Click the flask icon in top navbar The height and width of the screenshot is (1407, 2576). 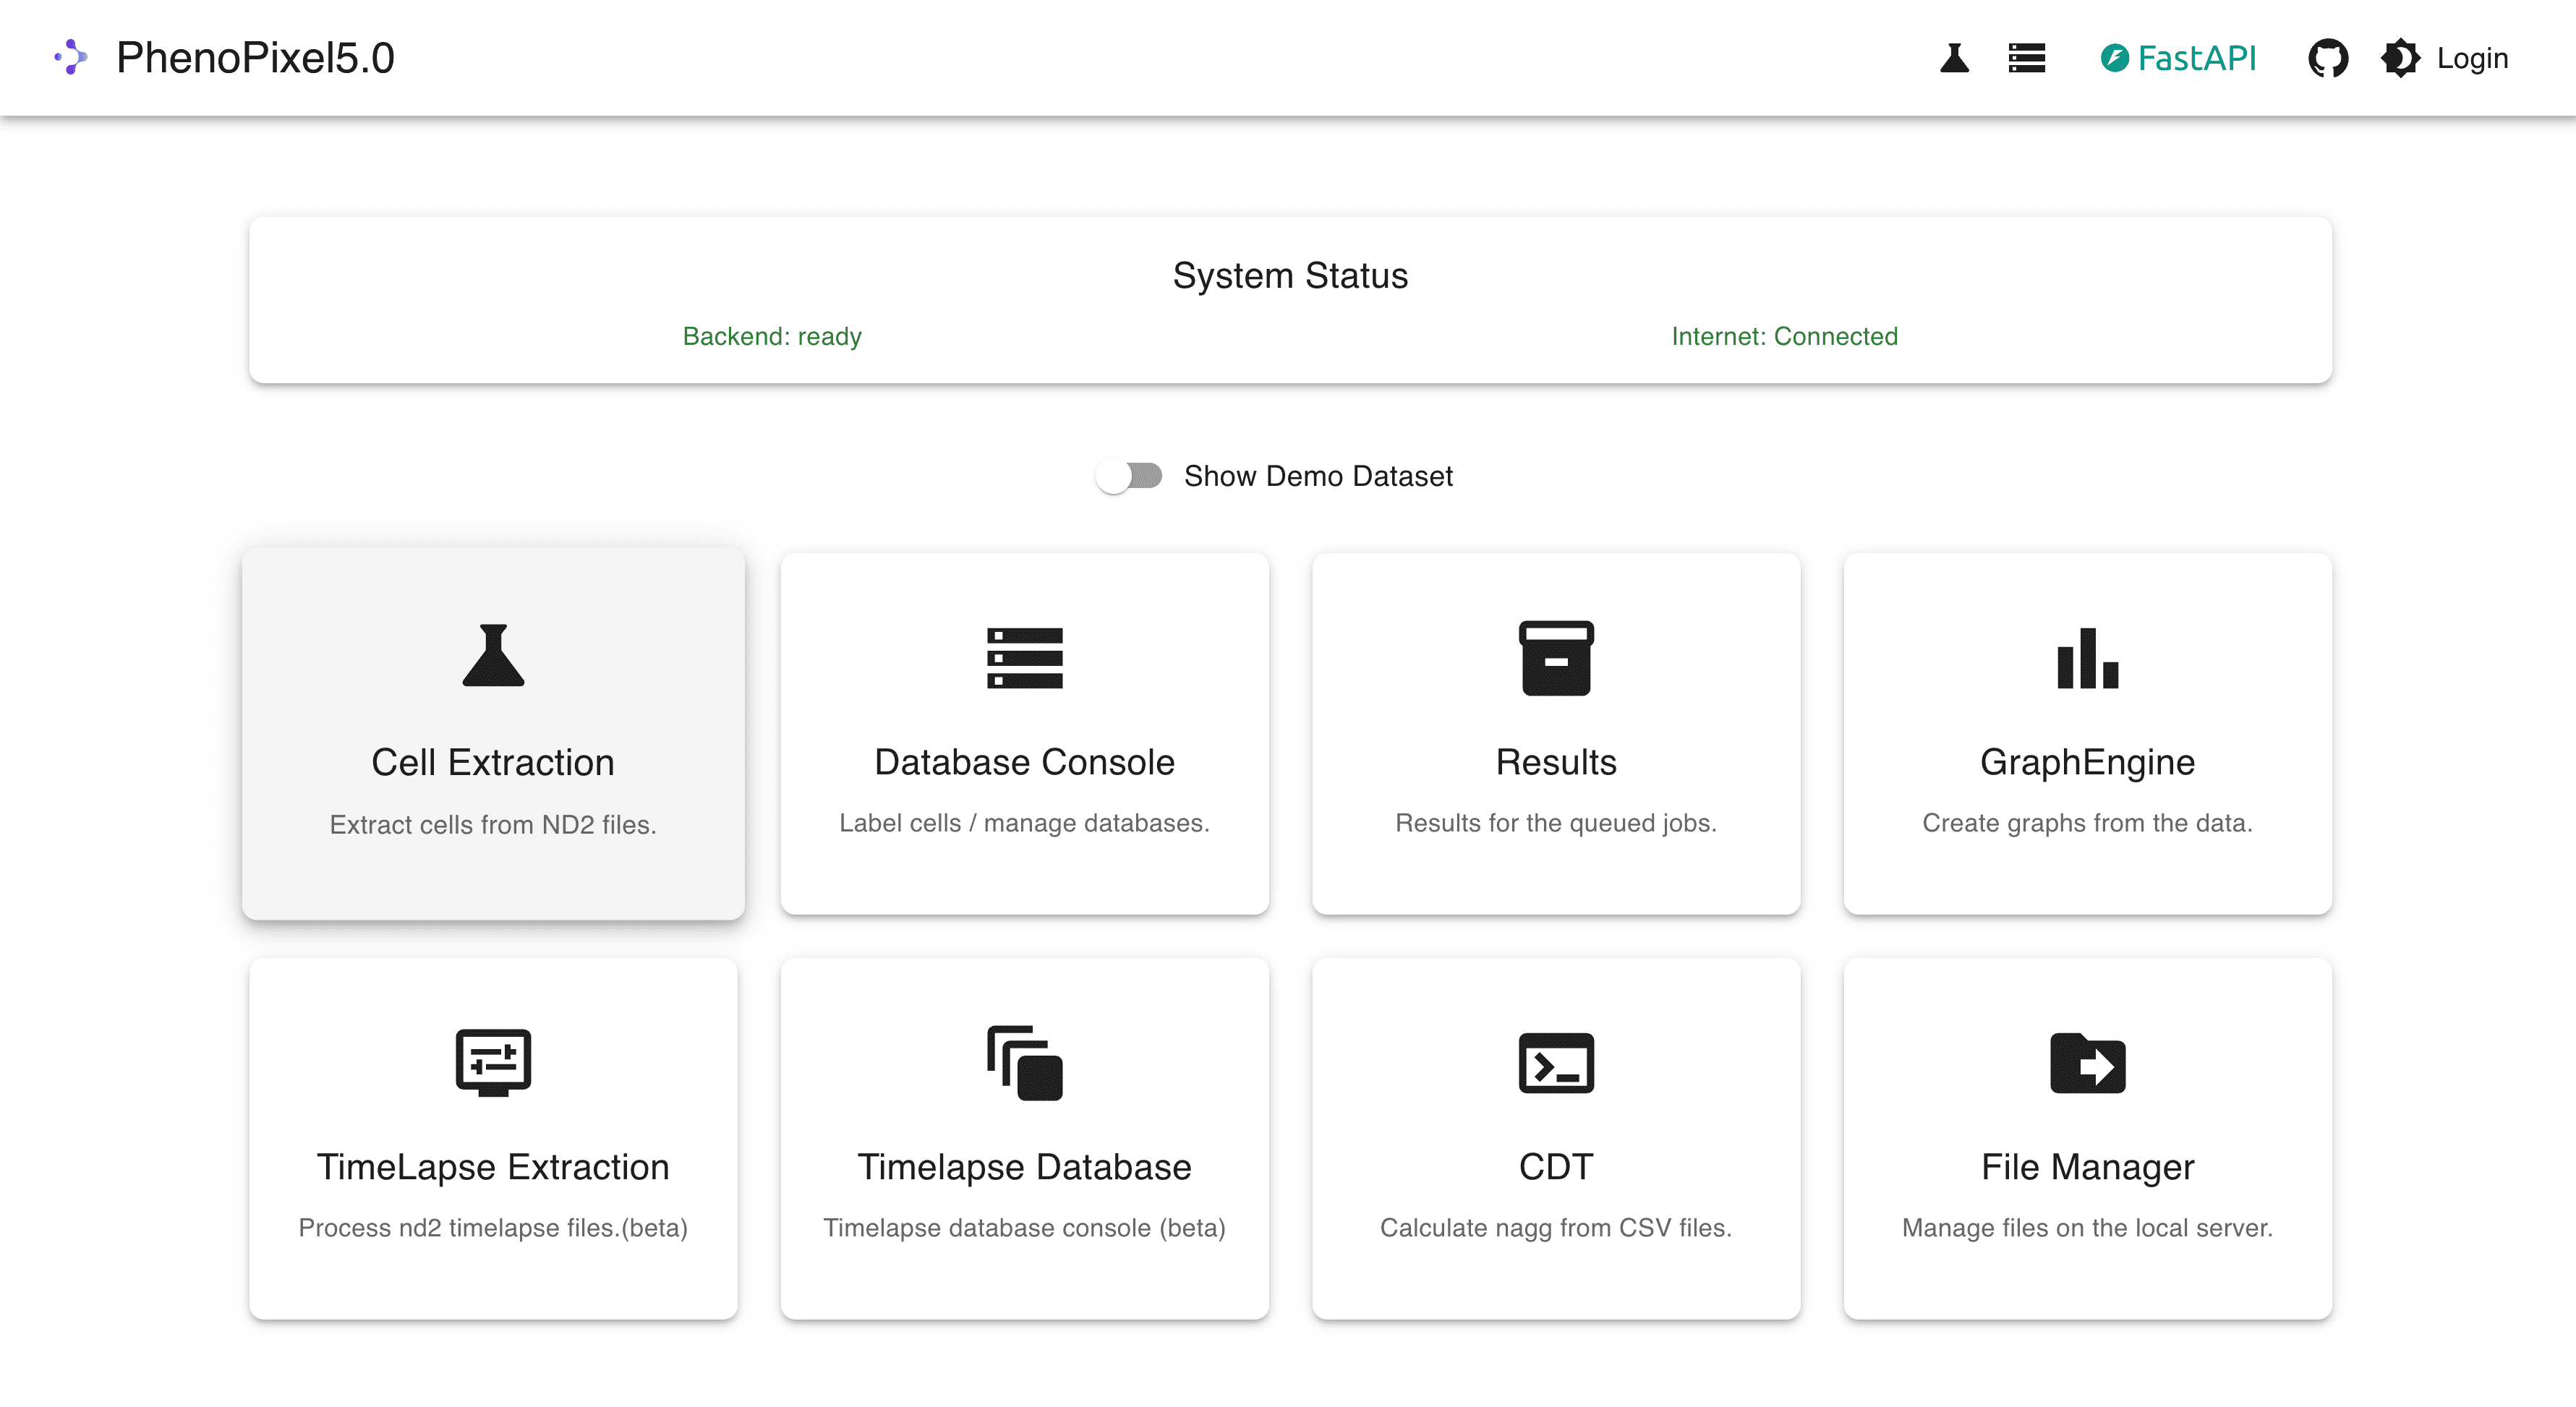[1954, 58]
